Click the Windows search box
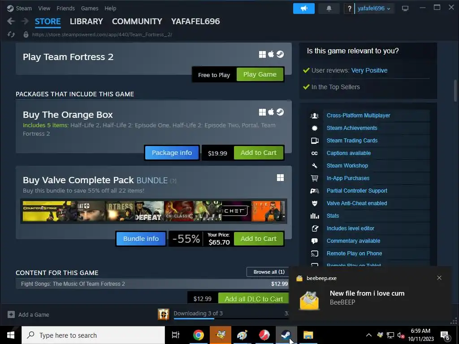This screenshot has width=459, height=344. point(93,335)
